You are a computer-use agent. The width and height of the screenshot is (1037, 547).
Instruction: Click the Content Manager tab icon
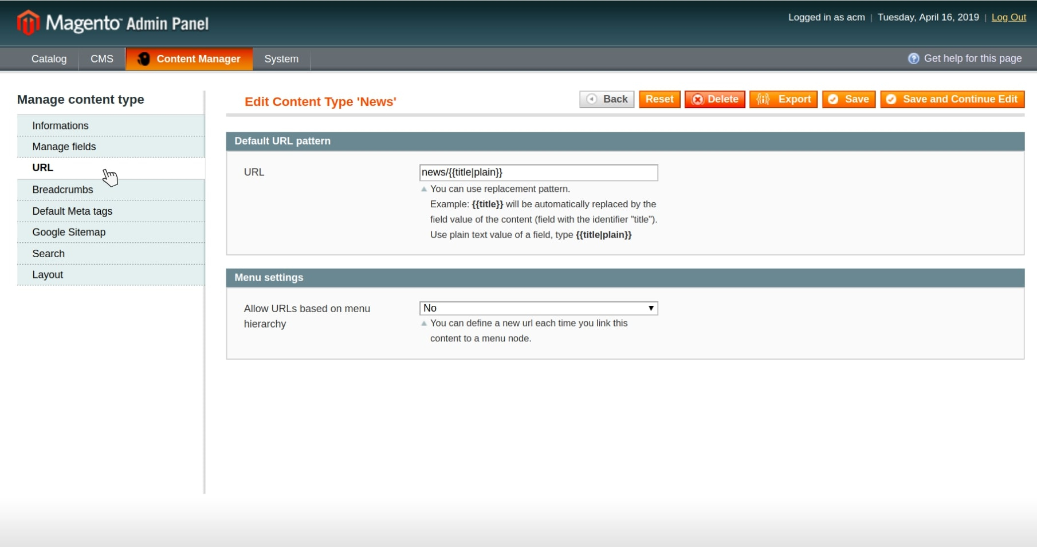tap(144, 59)
